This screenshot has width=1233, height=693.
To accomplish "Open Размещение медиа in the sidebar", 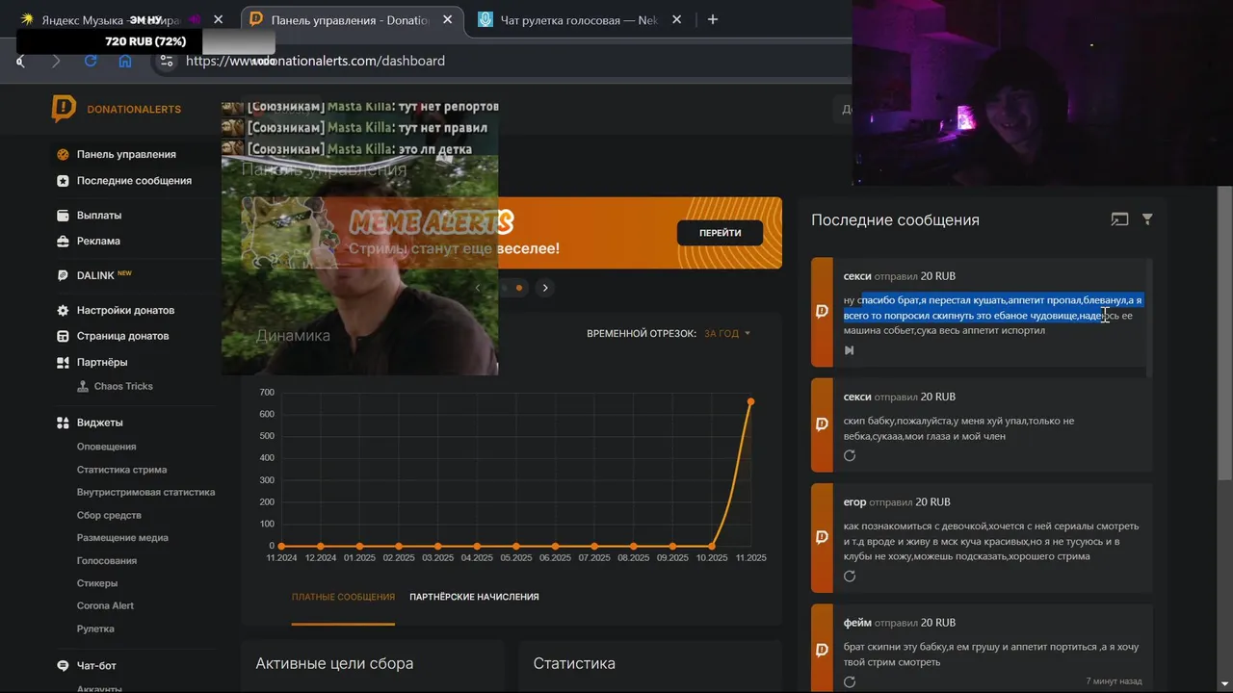I will click(x=122, y=538).
